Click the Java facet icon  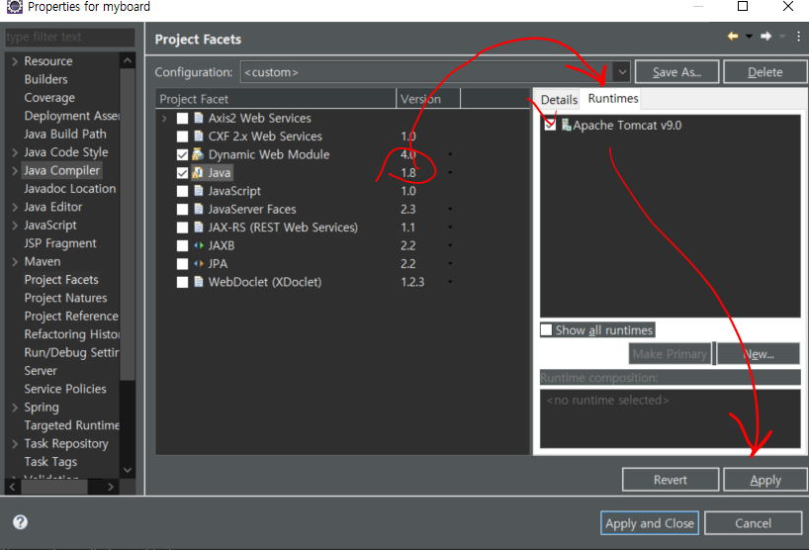click(198, 172)
